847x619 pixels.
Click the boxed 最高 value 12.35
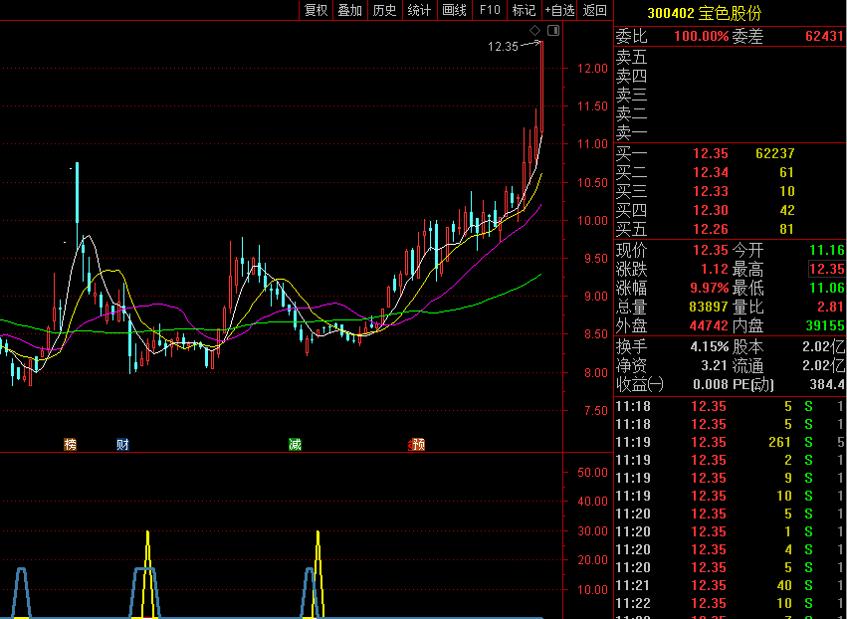826,269
